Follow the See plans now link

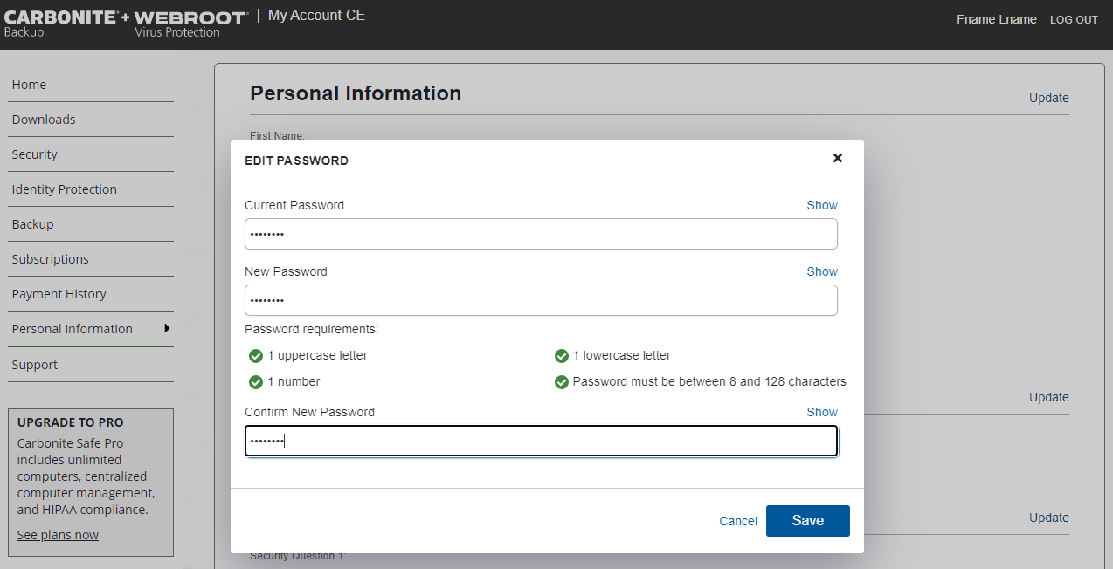pyautogui.click(x=58, y=535)
